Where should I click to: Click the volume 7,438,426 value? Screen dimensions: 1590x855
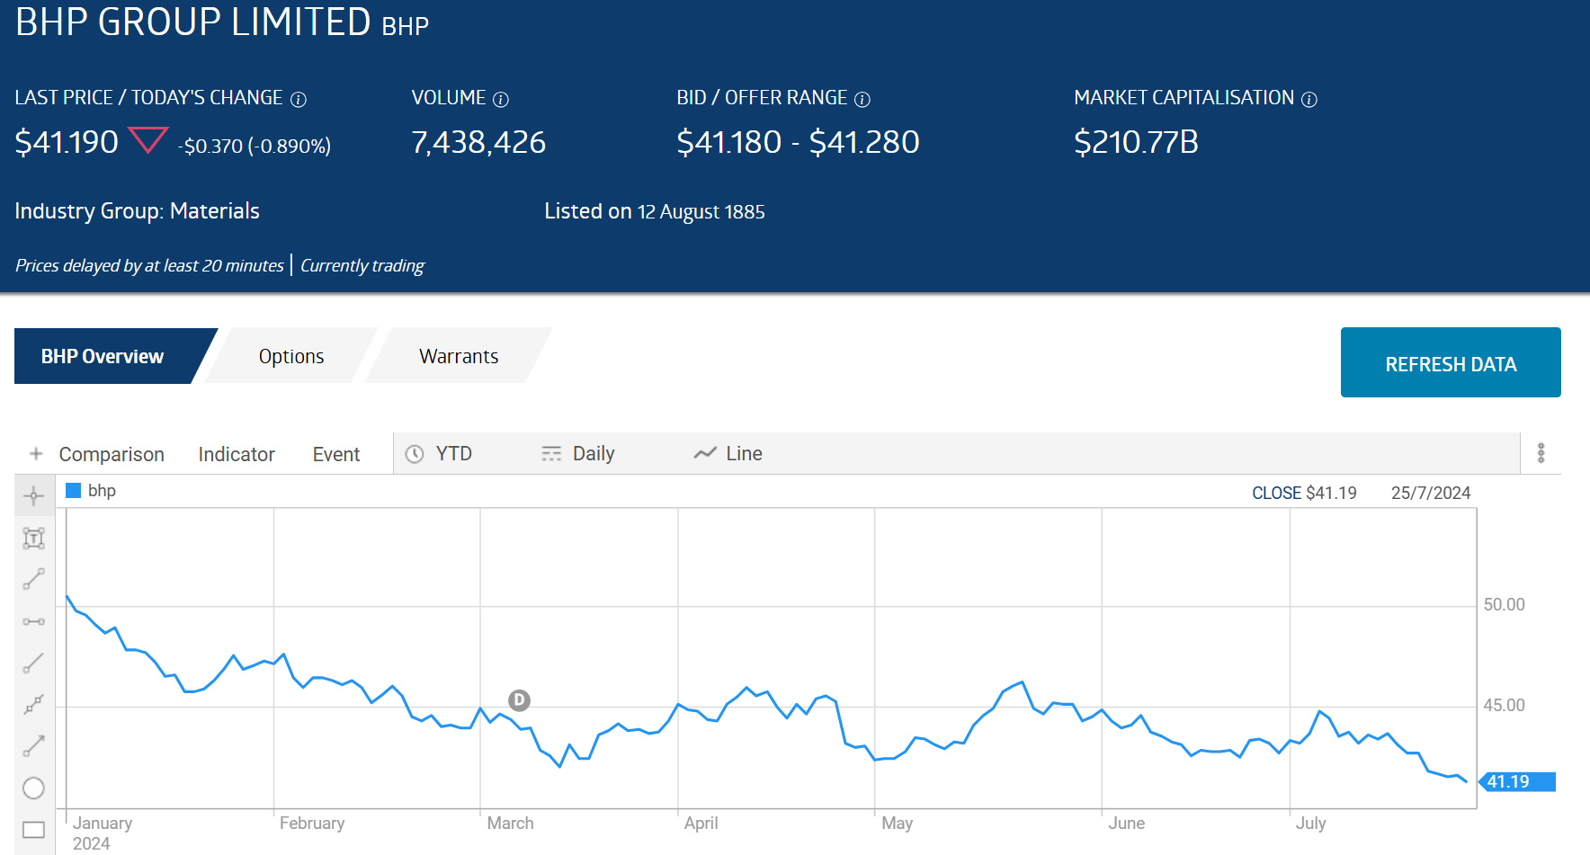478,142
